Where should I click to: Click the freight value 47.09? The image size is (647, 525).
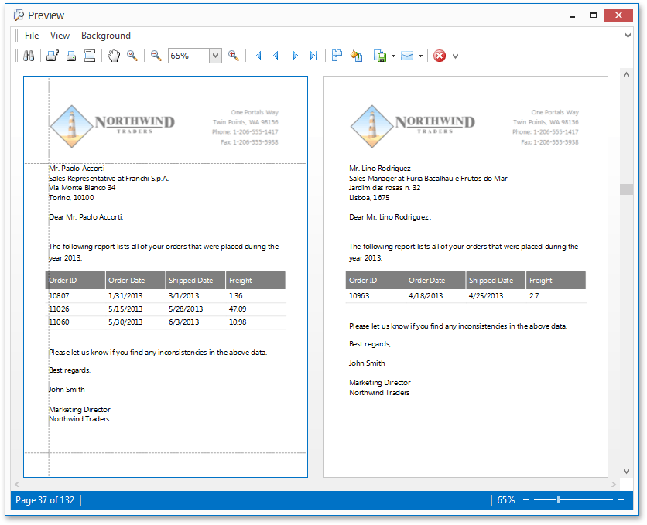click(238, 309)
